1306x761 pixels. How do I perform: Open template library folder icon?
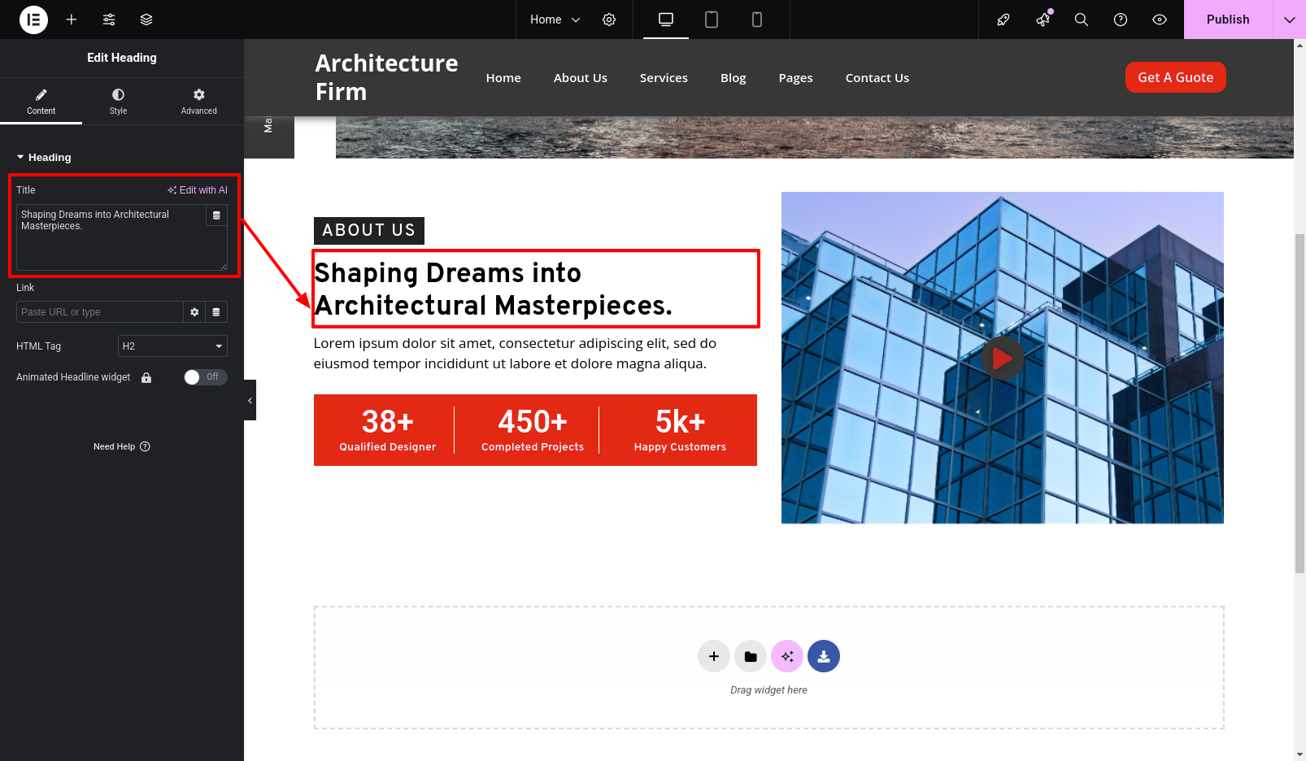click(x=751, y=656)
